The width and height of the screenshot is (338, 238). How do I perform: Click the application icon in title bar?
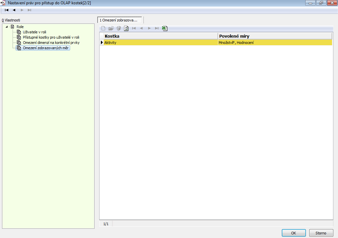pos(3,3)
